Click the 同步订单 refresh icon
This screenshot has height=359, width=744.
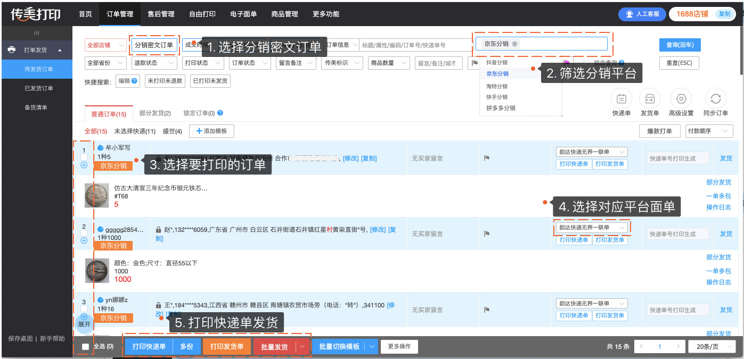tap(715, 98)
